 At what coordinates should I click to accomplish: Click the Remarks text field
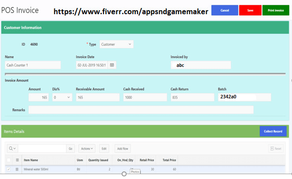[141, 110]
